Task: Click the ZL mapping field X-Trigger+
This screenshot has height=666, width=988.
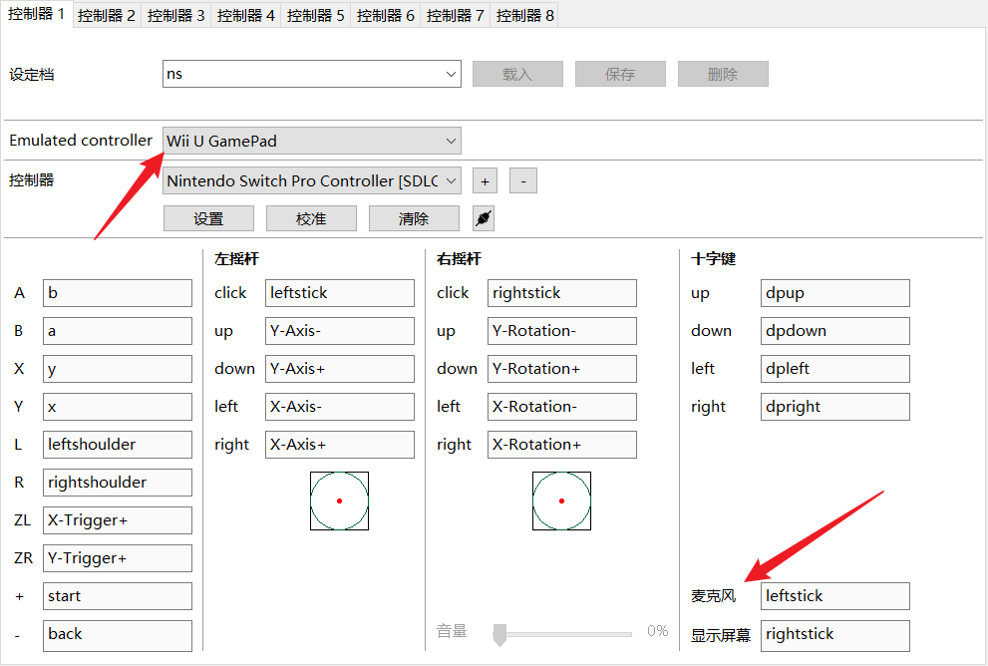Action: coord(118,520)
